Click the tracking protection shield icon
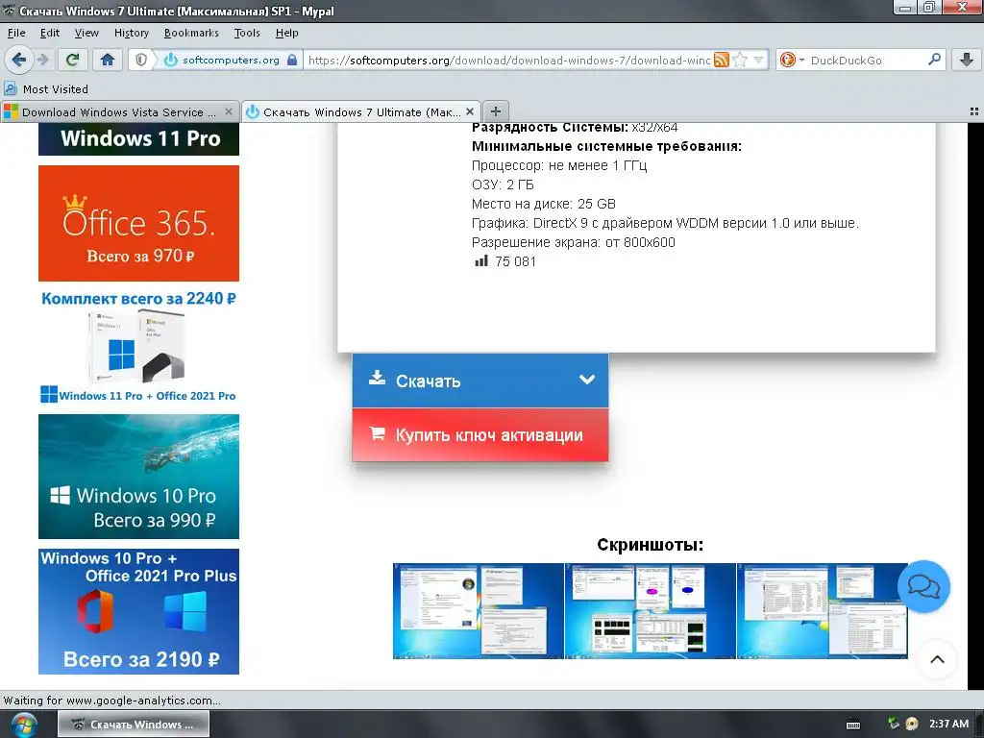984x738 pixels. [141, 61]
